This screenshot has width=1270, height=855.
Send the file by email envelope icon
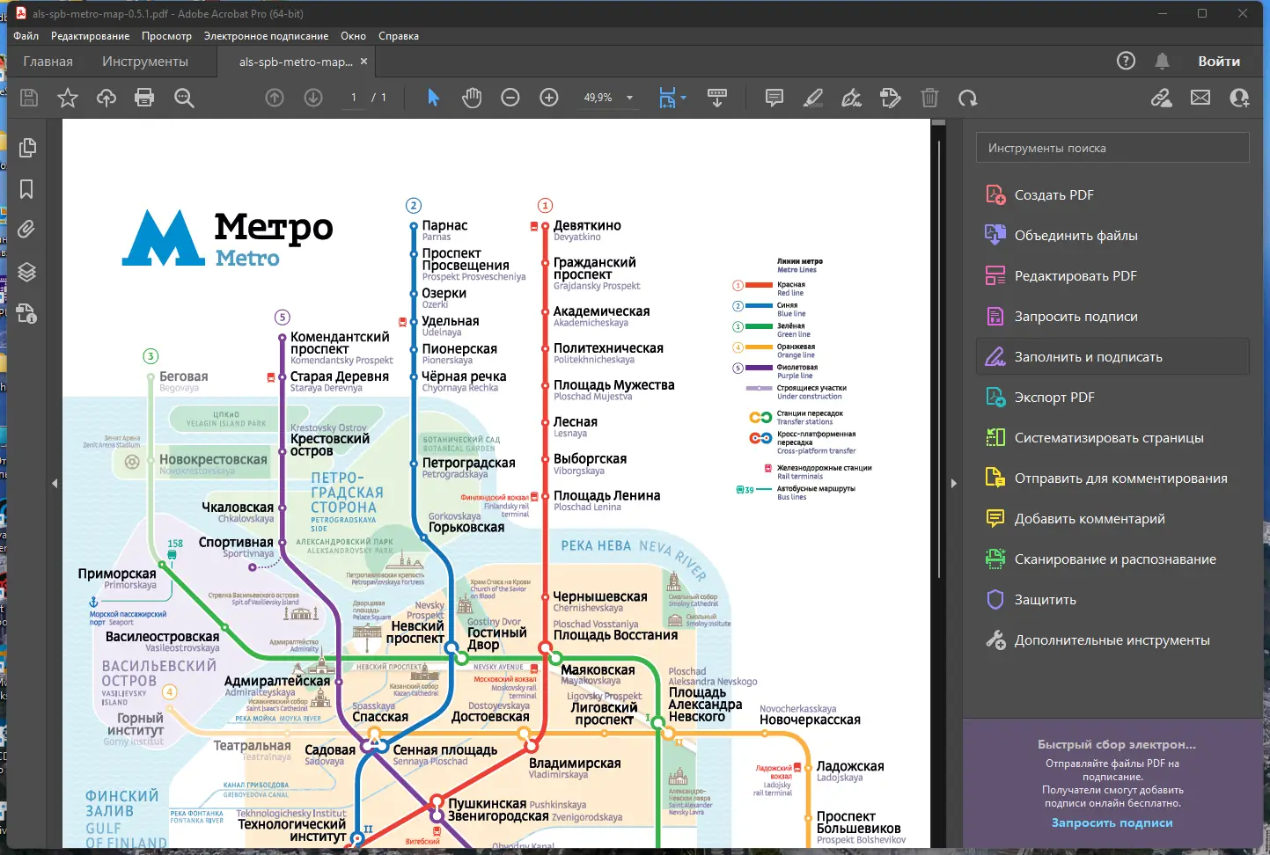tap(1200, 98)
